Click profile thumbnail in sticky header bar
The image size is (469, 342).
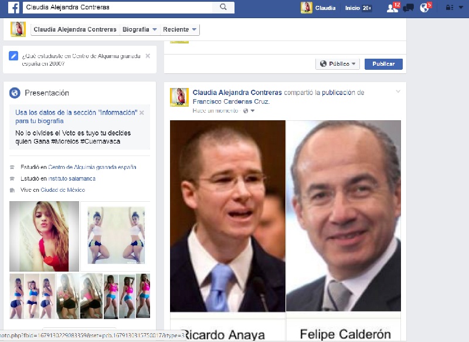point(18,29)
